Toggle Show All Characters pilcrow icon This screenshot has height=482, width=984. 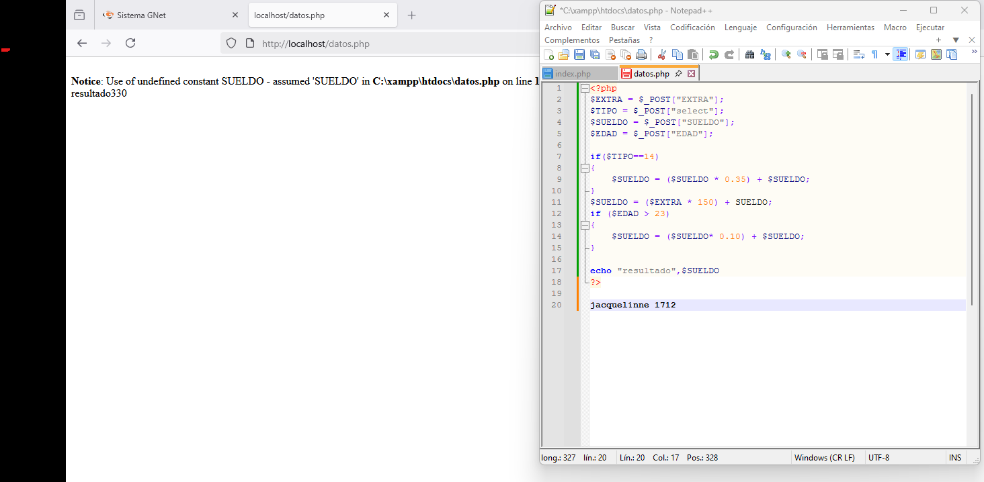874,54
